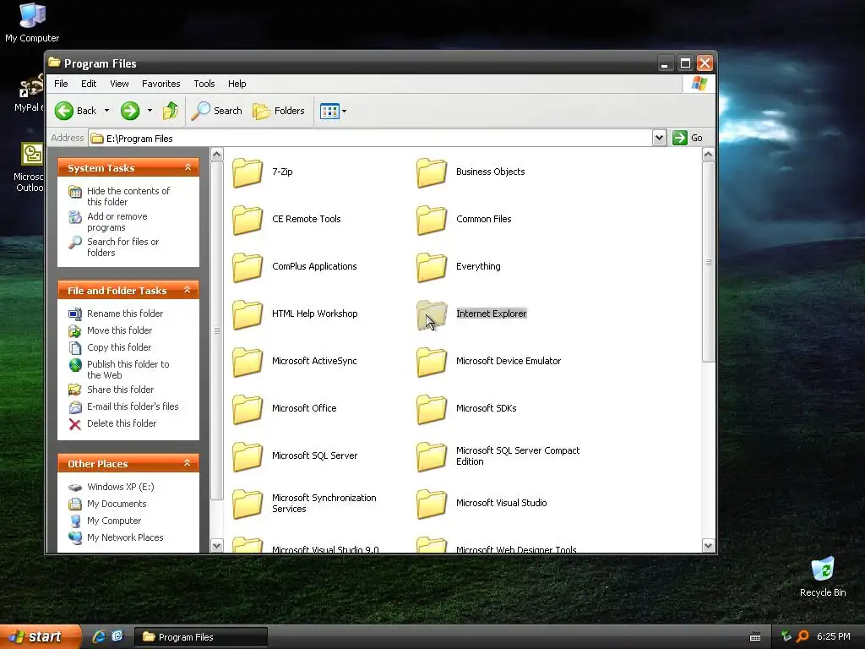Image resolution: width=865 pixels, height=649 pixels.
Task: Select the Microsoft SQL Server folder icon
Action: (x=248, y=457)
